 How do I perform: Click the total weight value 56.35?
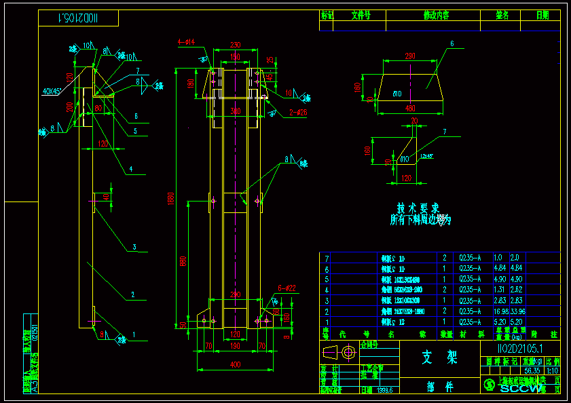click(x=532, y=370)
